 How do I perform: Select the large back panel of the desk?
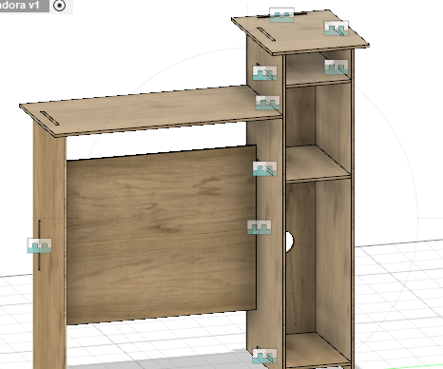[x=162, y=235]
